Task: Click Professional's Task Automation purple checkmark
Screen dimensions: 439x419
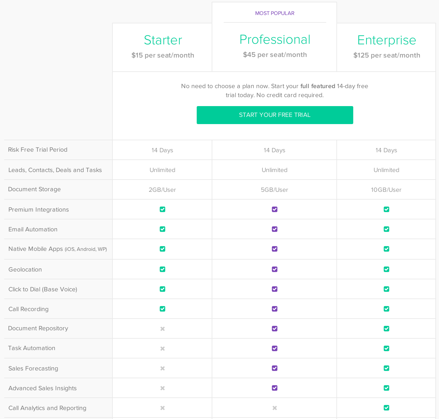Action: point(275,348)
